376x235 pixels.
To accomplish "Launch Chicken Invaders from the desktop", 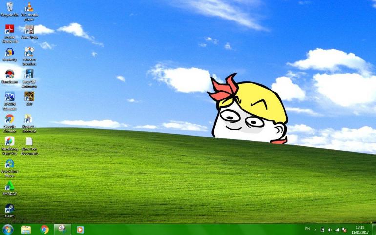I will coord(29,56).
